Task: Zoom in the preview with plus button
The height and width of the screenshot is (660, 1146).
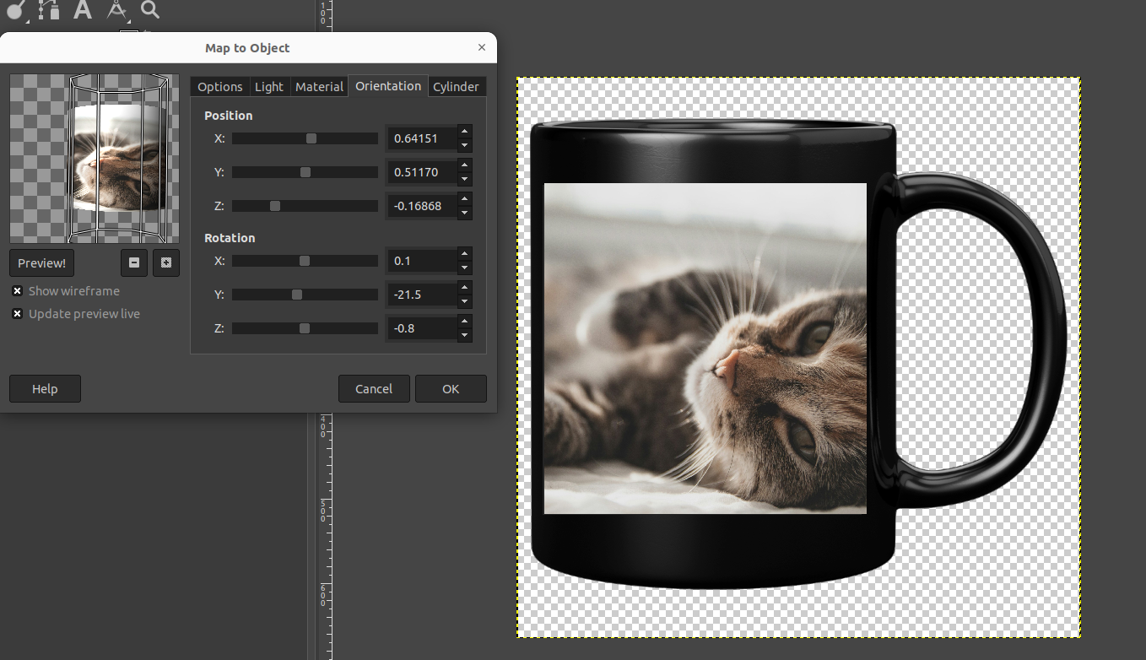Action: click(165, 262)
